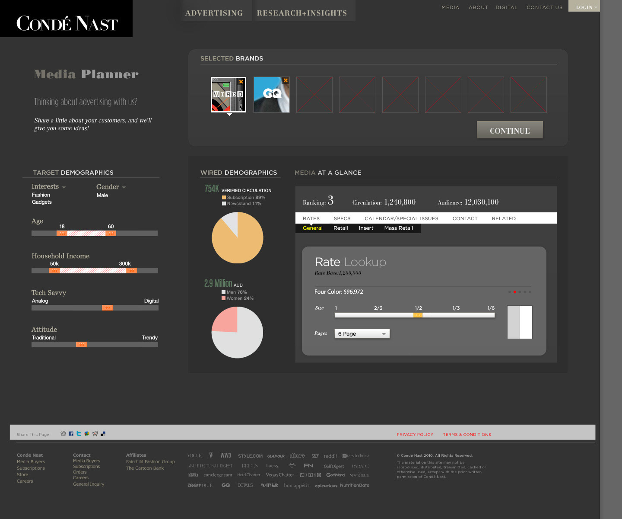622x519 pixels.
Task: Open ABOUT in the top navigation
Action: (478, 7)
